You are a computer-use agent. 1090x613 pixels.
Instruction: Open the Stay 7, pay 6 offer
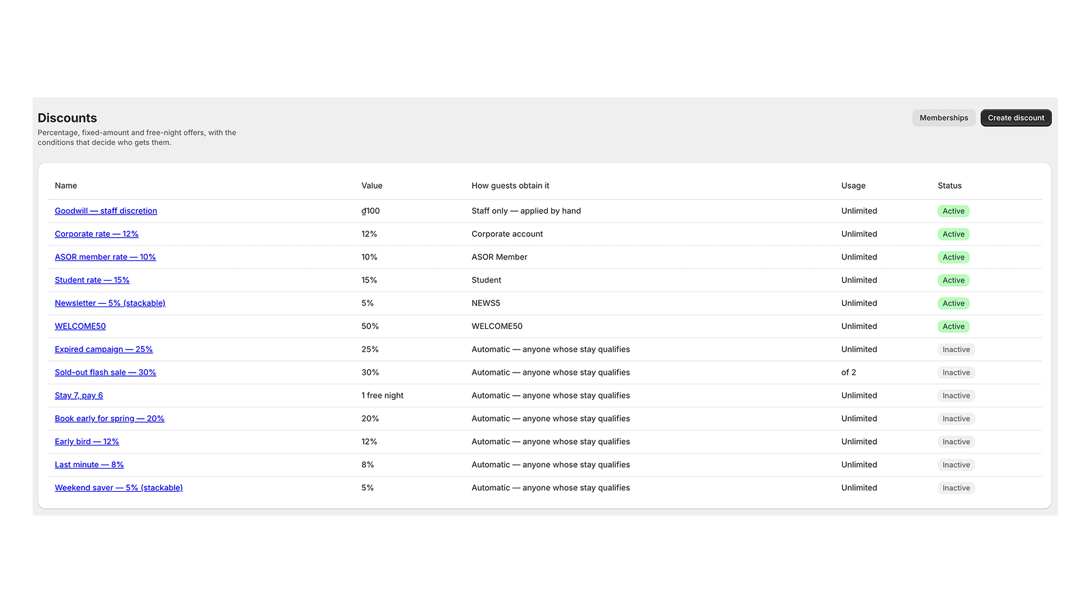tap(79, 396)
